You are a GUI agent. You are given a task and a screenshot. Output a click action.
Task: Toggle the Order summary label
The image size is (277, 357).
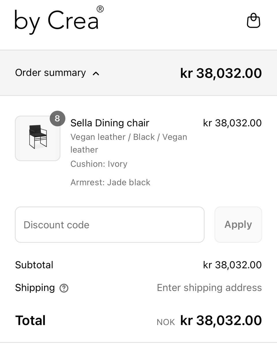point(50,73)
